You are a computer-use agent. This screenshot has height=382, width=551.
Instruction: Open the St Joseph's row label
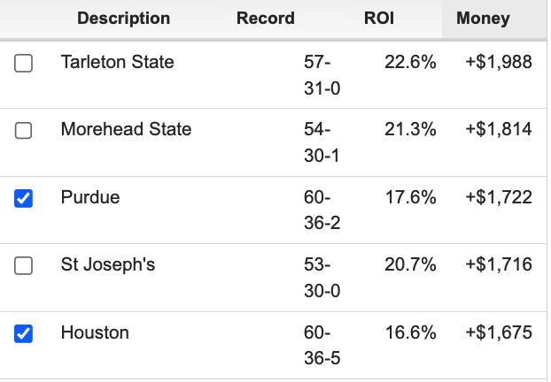(x=108, y=264)
